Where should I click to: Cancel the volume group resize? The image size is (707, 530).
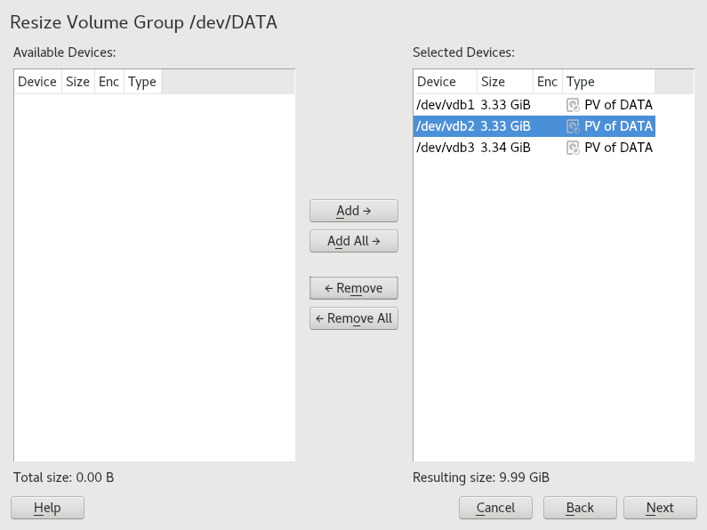pyautogui.click(x=495, y=508)
